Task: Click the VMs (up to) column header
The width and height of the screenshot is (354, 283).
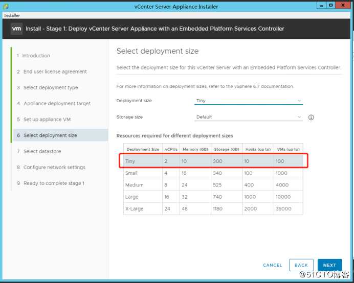Action: pyautogui.click(x=289, y=149)
